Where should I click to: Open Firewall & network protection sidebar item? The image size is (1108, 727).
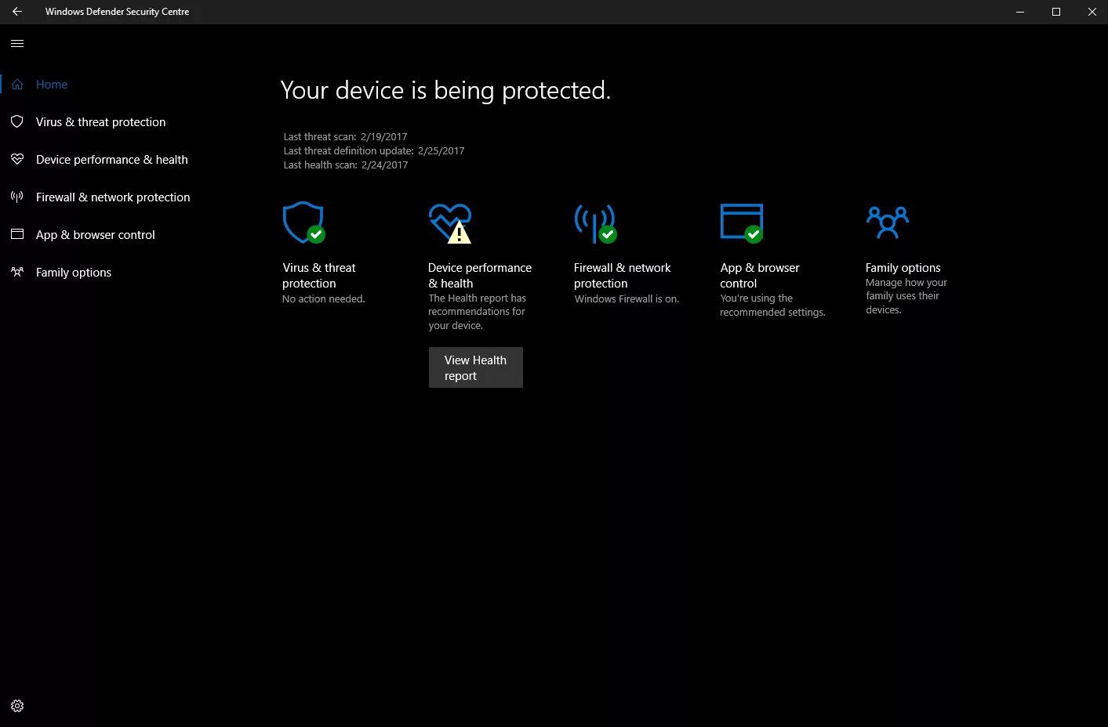point(113,197)
